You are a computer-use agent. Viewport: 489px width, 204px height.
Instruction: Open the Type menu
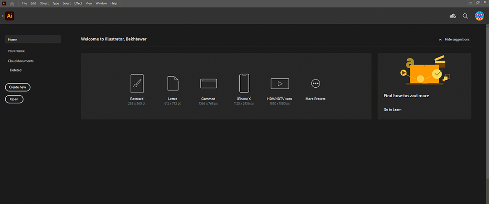pyautogui.click(x=55, y=3)
